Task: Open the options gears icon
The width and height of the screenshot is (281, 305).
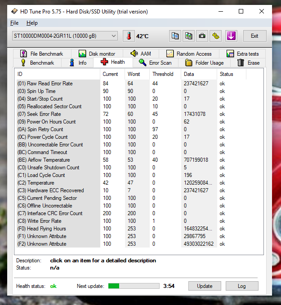Action: 215,36
